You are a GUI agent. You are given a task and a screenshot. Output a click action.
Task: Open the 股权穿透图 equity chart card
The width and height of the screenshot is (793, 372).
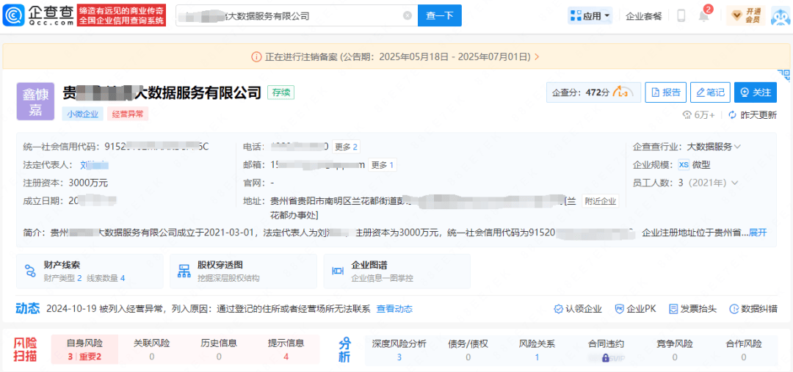pos(242,271)
